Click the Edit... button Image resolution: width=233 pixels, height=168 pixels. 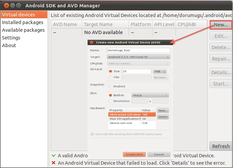tap(221, 36)
